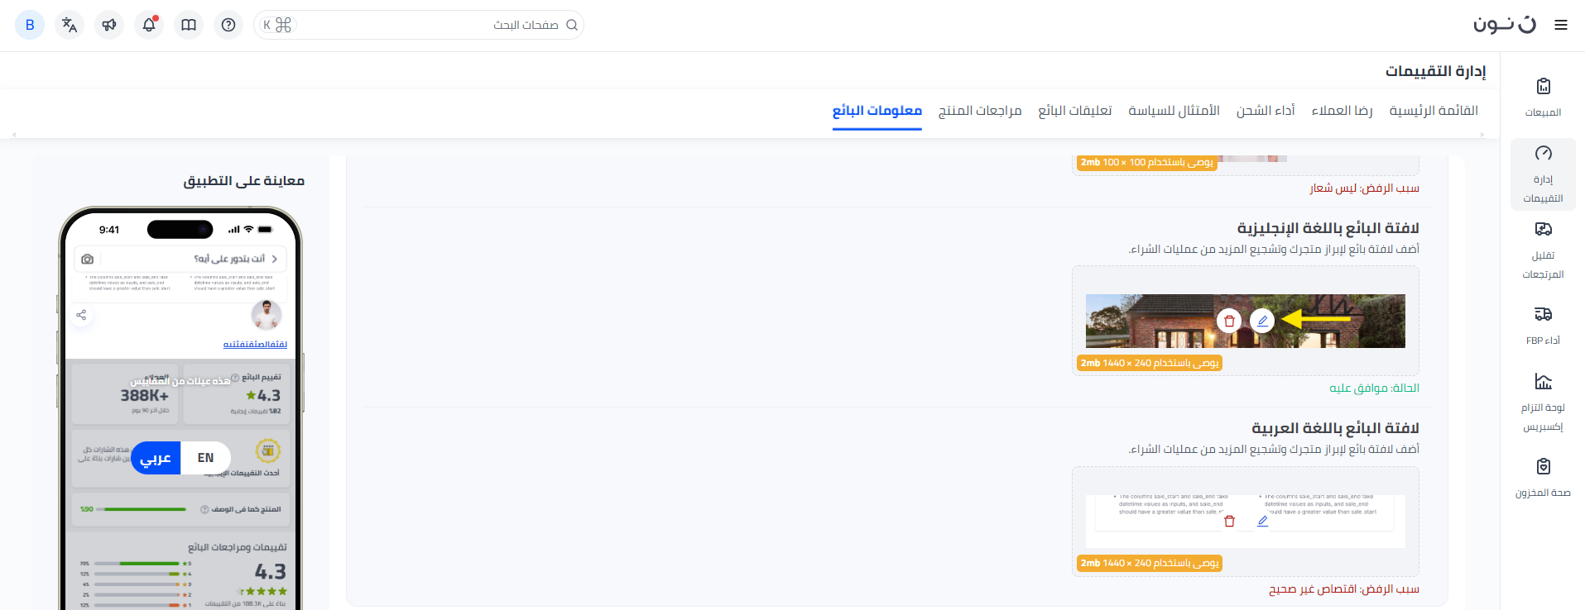Open the hamburger menu beside the noon logo
The image size is (1585, 610).
coord(1561,25)
